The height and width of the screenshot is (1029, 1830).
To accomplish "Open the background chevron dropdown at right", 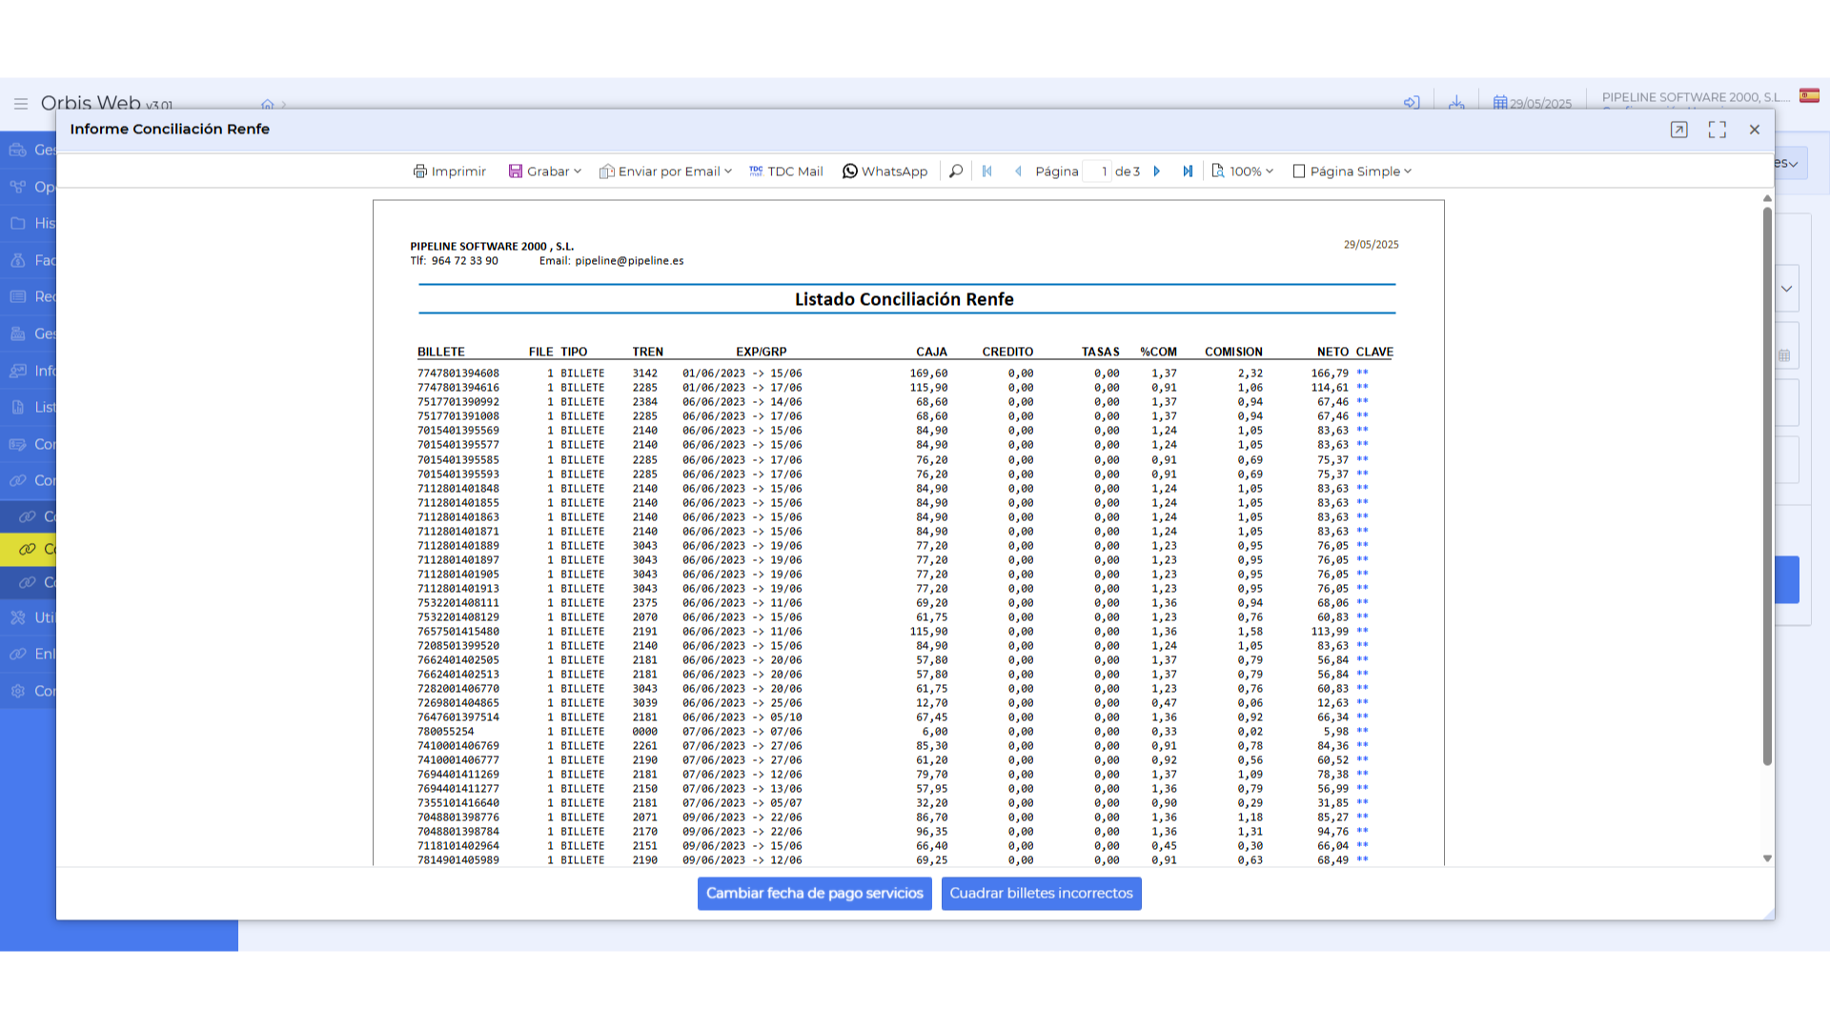I will pyautogui.click(x=1787, y=289).
